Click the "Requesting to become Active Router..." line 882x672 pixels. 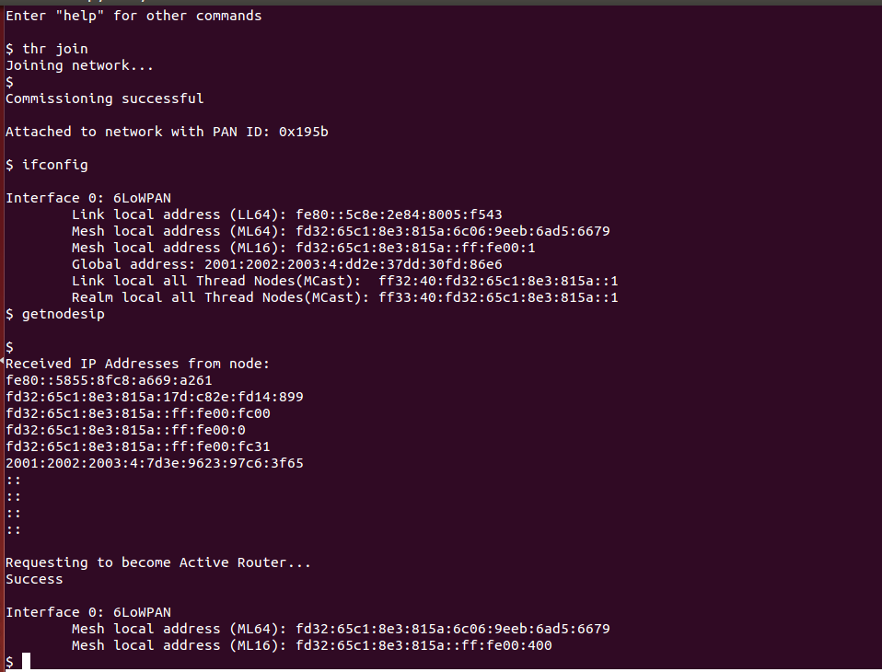(158, 562)
